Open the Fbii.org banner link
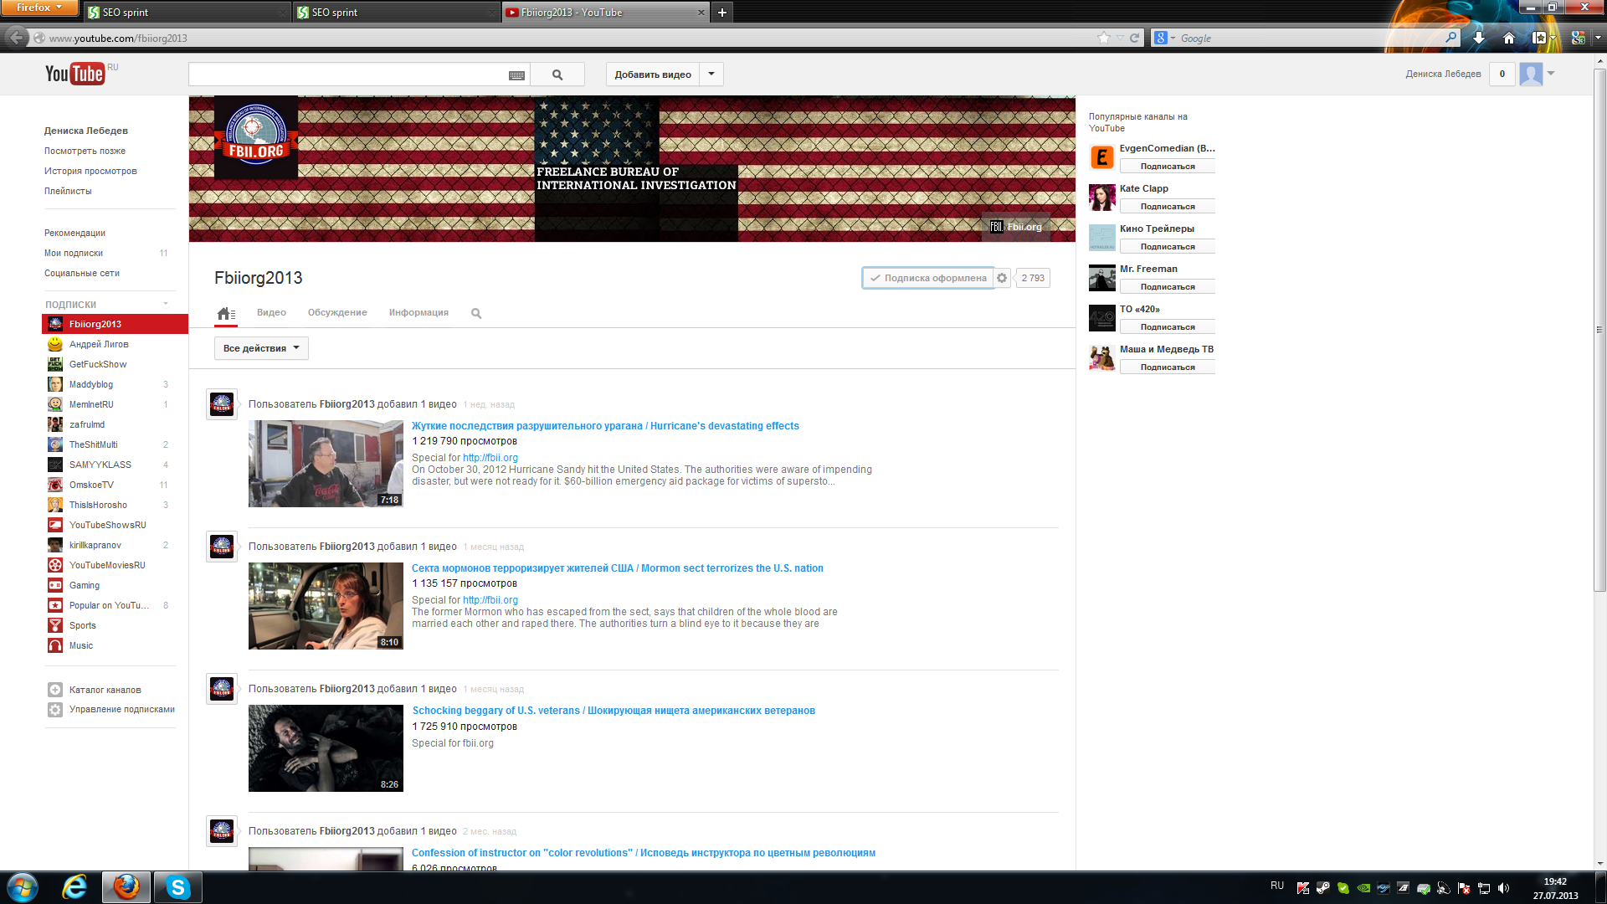This screenshot has height=904, width=1607. coord(1016,227)
